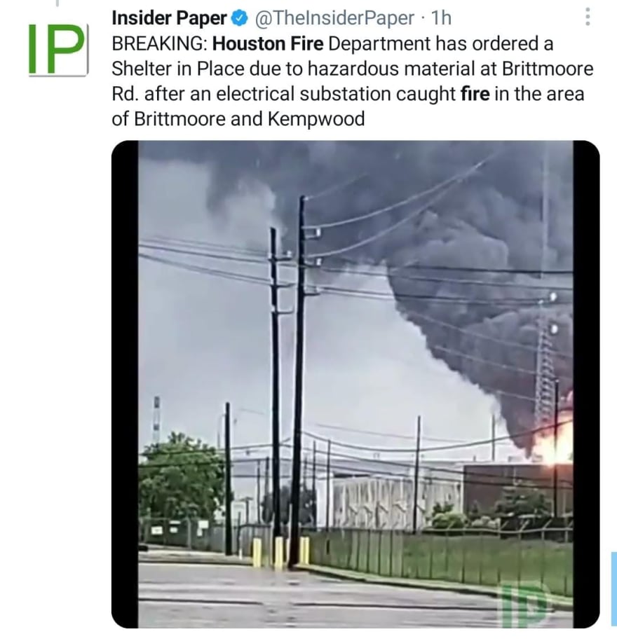
Task: Open the 1h tweet timestamp
Action: [x=441, y=18]
